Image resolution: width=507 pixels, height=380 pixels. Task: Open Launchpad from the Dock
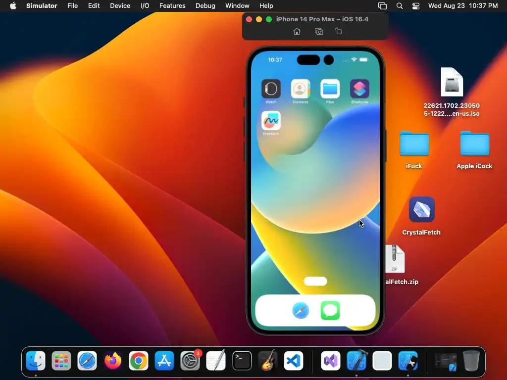[61, 361]
